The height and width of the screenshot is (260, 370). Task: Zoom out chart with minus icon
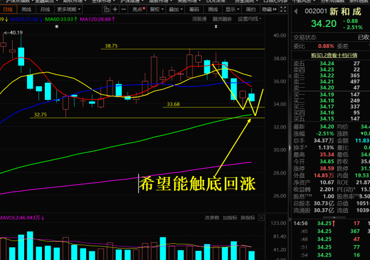coord(124,9)
